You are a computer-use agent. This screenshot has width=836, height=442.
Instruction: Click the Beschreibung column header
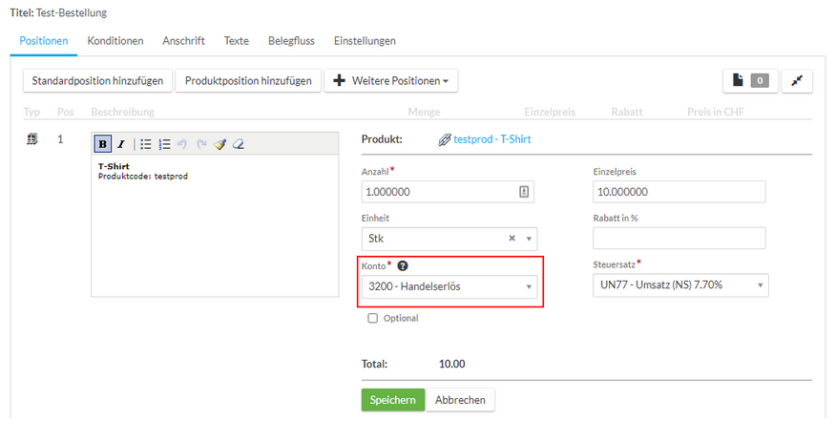click(122, 112)
